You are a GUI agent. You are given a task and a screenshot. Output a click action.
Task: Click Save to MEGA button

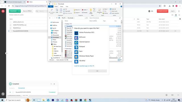click(x=27, y=11)
